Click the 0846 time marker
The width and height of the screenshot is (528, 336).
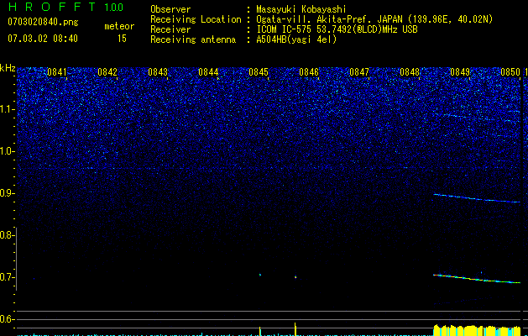[x=309, y=72]
